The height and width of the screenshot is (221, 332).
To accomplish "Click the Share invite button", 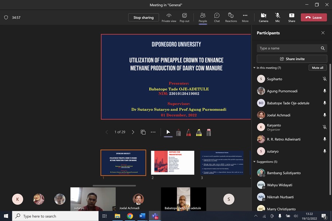I will (292, 59).
